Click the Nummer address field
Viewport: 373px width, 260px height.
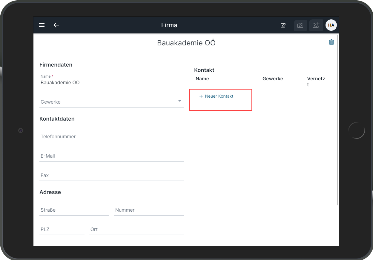[x=149, y=210]
